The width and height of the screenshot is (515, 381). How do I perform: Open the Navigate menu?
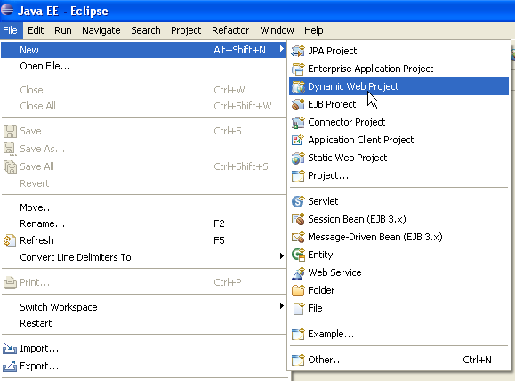pyautogui.click(x=101, y=30)
